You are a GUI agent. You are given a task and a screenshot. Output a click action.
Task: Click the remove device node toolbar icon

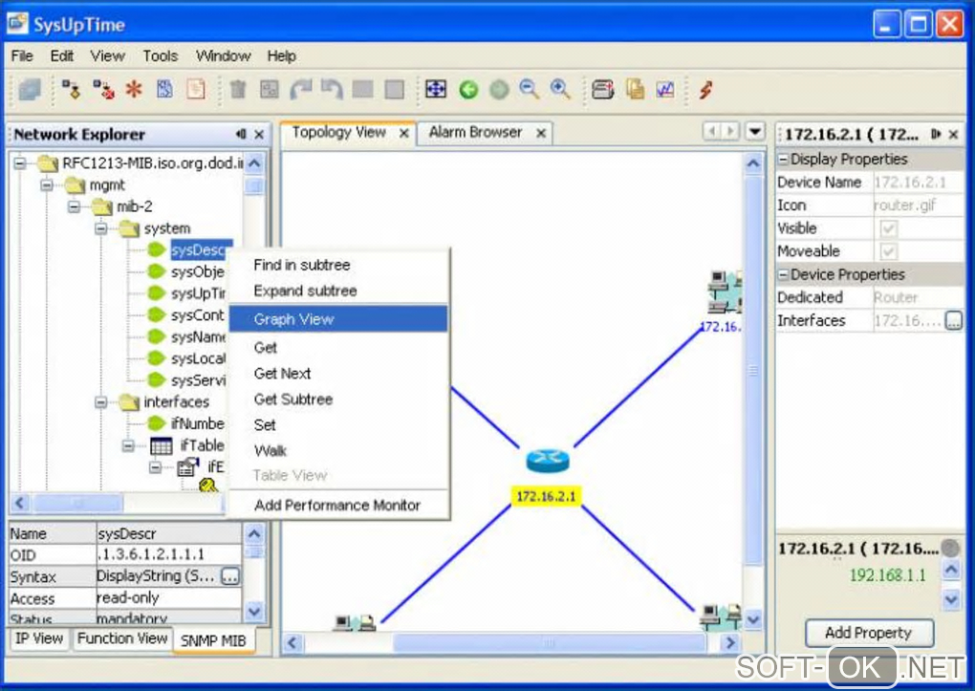[x=102, y=90]
